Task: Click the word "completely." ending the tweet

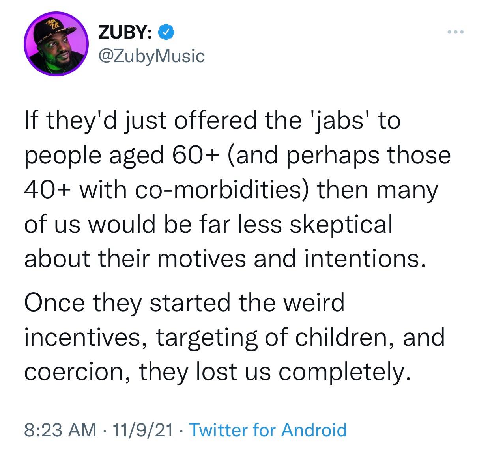Action: tap(342, 371)
